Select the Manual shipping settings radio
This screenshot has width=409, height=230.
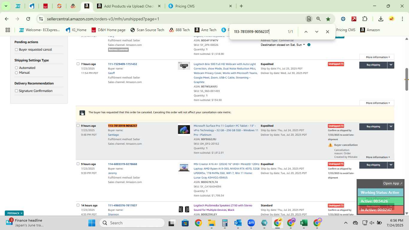[16, 73]
